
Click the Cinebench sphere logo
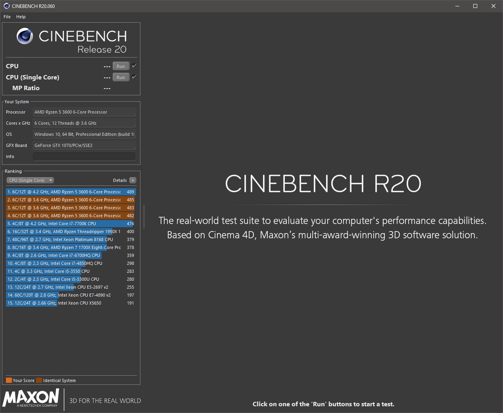(25, 36)
